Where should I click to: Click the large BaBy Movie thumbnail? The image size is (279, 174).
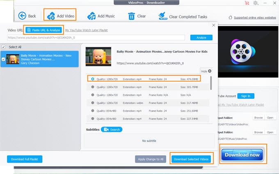point(98,56)
